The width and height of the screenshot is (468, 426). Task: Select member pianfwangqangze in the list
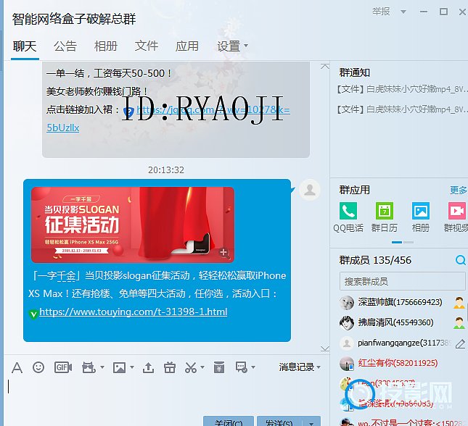[404, 343]
